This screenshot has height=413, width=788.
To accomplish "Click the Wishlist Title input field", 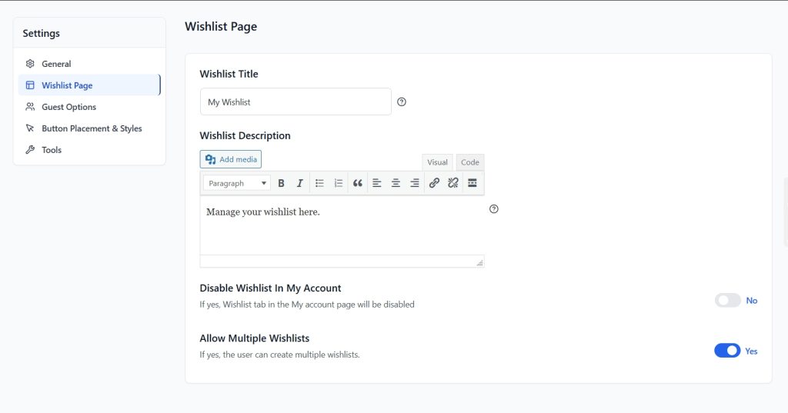I will (295, 102).
